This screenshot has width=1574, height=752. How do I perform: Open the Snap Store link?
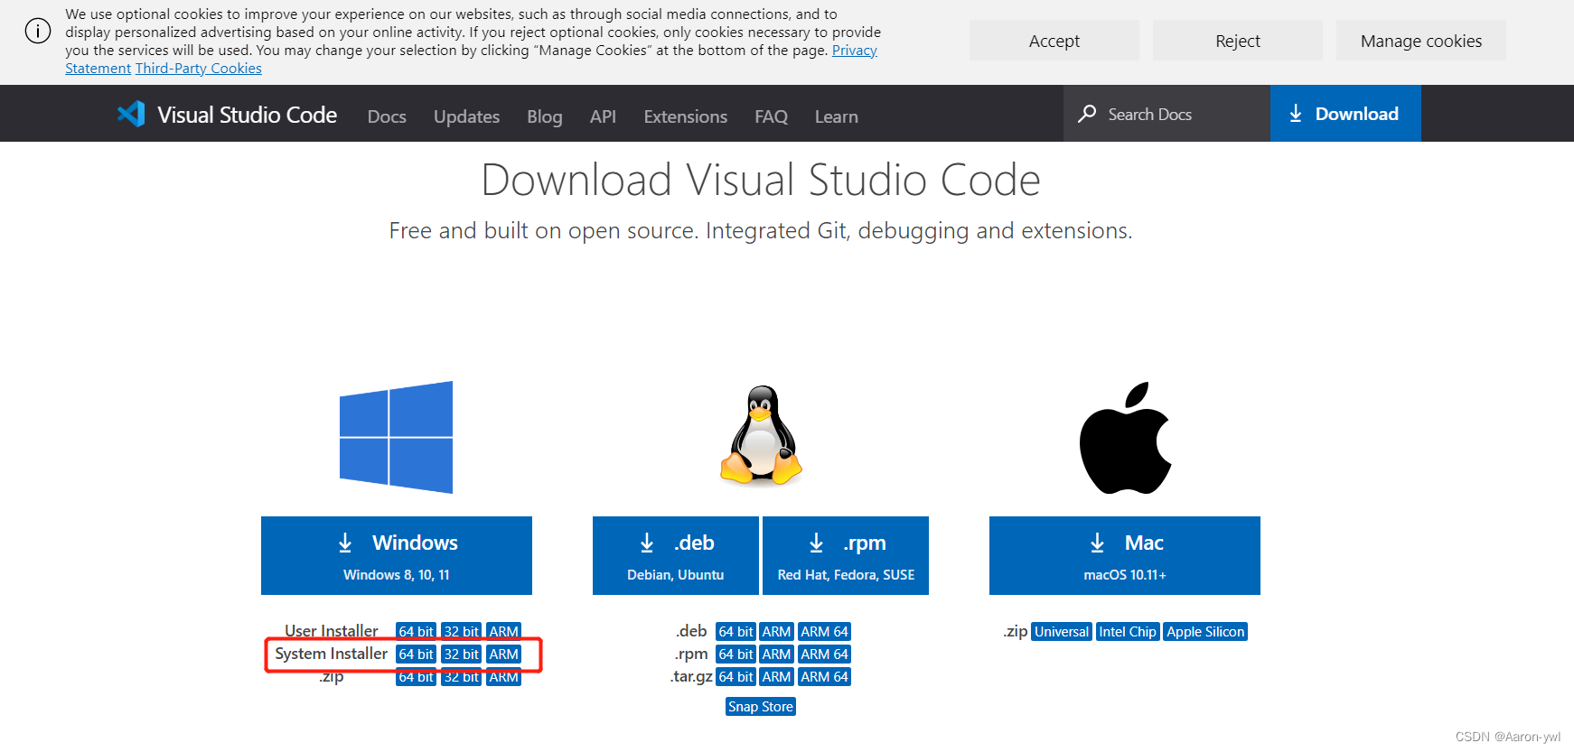(x=761, y=706)
